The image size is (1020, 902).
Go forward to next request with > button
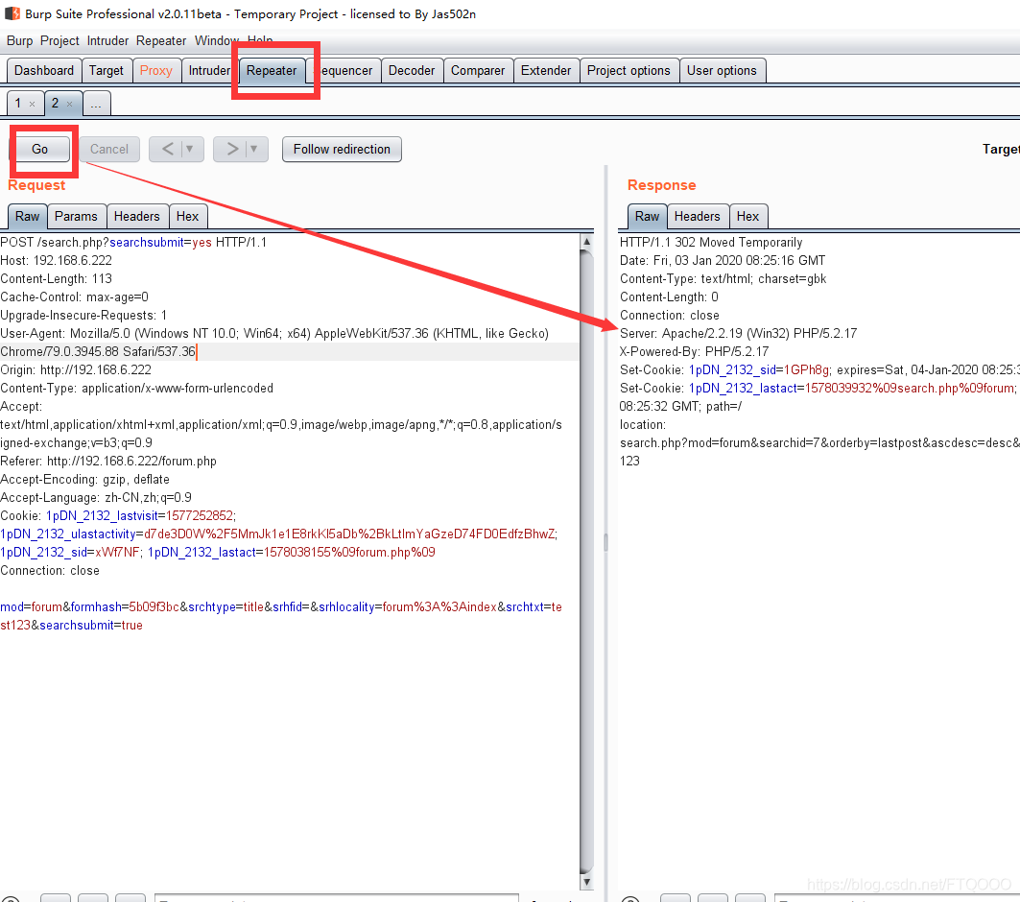click(x=232, y=149)
